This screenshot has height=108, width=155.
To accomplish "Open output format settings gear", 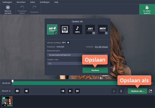I will [x=68, y=43].
